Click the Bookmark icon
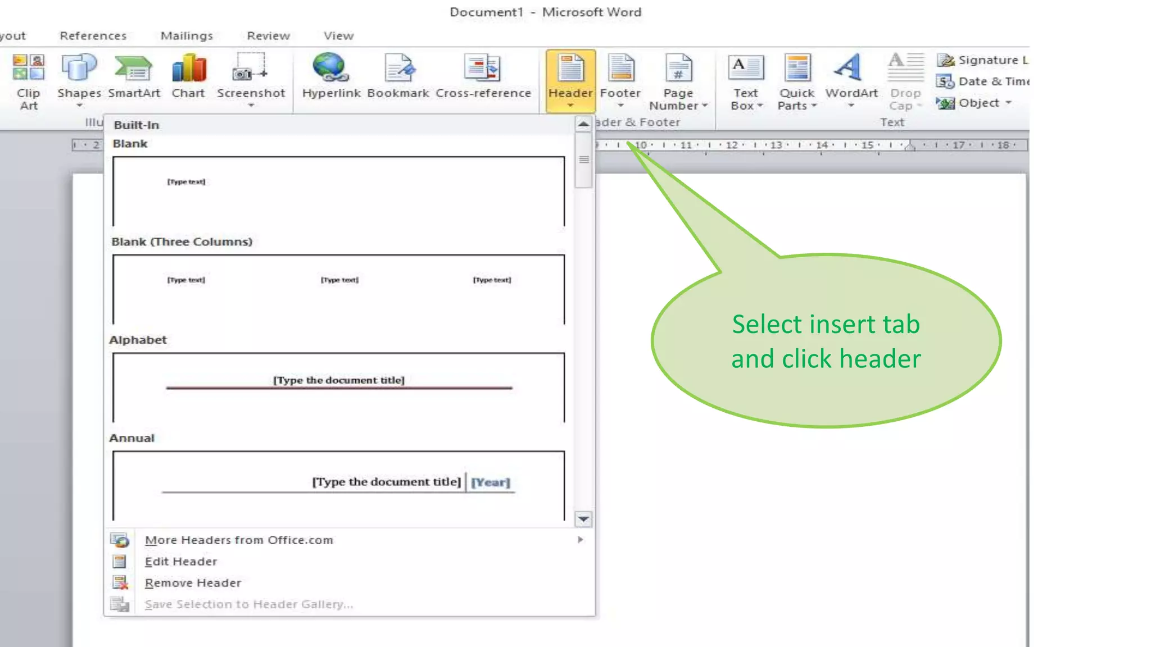Screen dimensions: 1151x647 (398, 69)
